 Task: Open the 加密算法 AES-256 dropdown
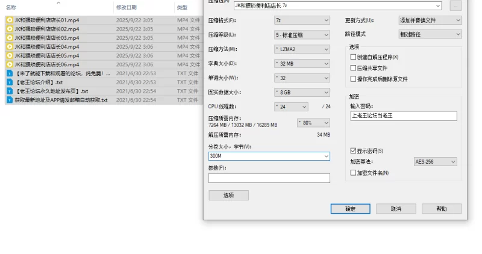tap(435, 162)
